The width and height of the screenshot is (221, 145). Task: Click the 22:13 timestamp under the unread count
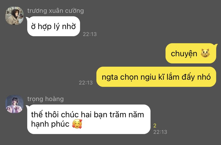160,132
